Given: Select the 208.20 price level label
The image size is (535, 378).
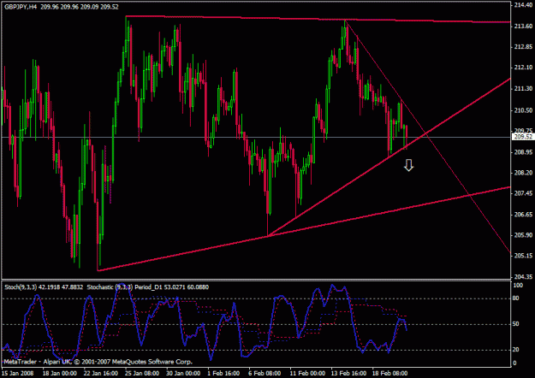Looking at the screenshot, I should [x=522, y=173].
